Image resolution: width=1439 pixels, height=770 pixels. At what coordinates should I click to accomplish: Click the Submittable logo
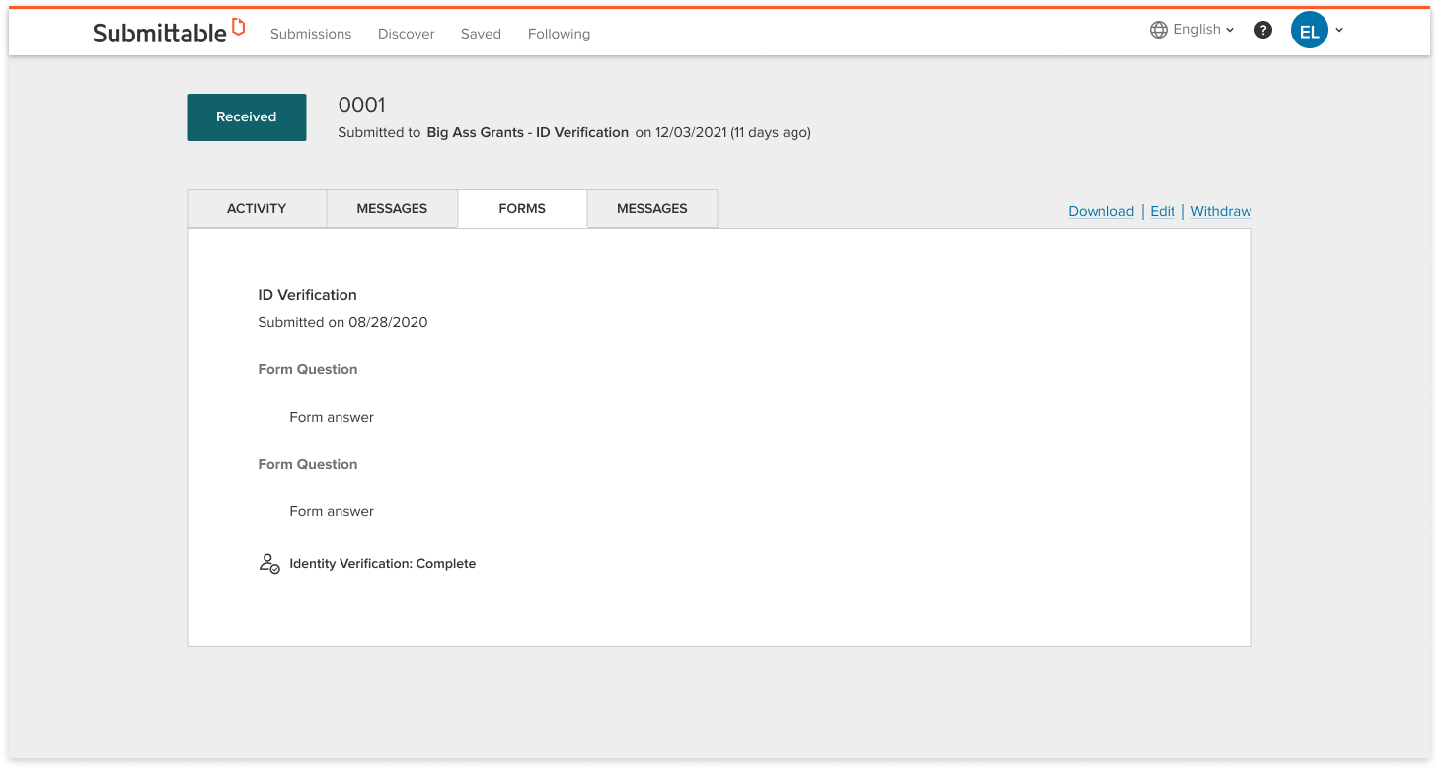[169, 32]
